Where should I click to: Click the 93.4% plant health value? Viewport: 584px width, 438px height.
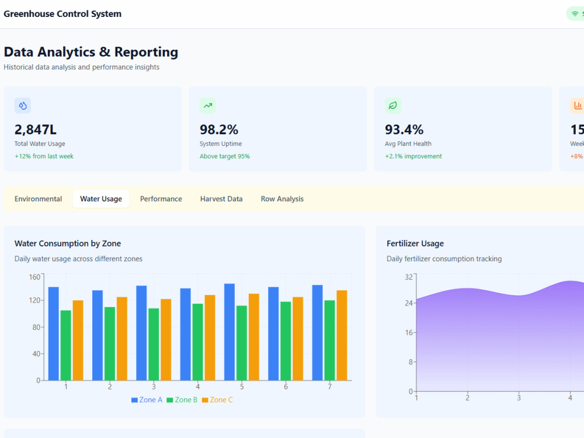404,130
